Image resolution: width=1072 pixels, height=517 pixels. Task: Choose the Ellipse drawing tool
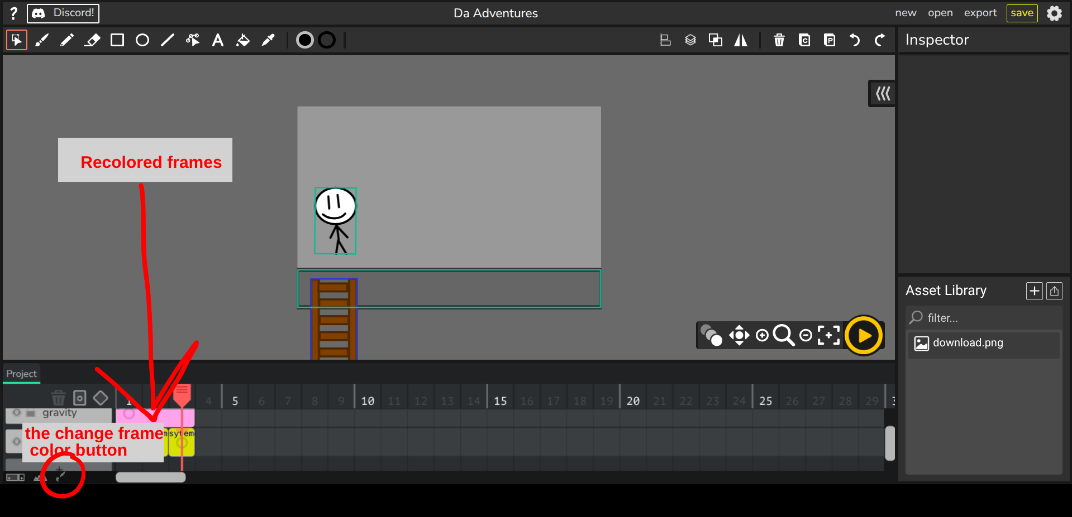tap(142, 40)
